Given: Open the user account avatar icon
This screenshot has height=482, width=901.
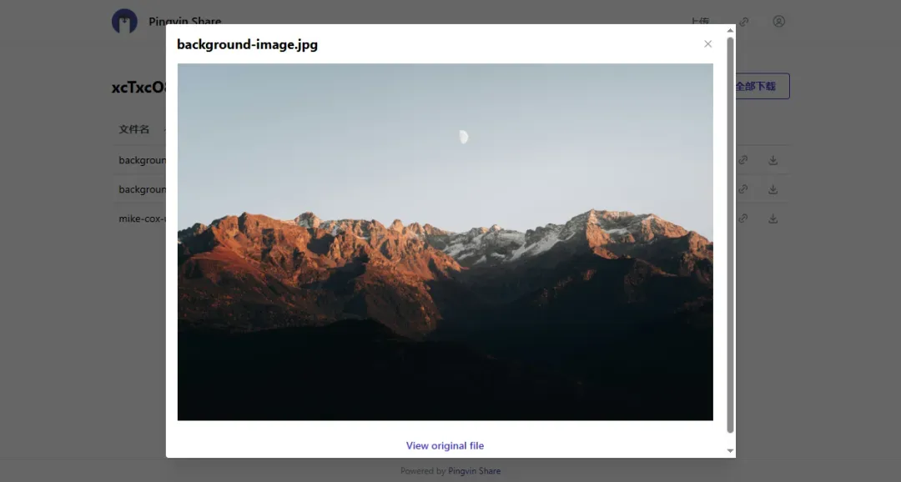Looking at the screenshot, I should 778,21.
